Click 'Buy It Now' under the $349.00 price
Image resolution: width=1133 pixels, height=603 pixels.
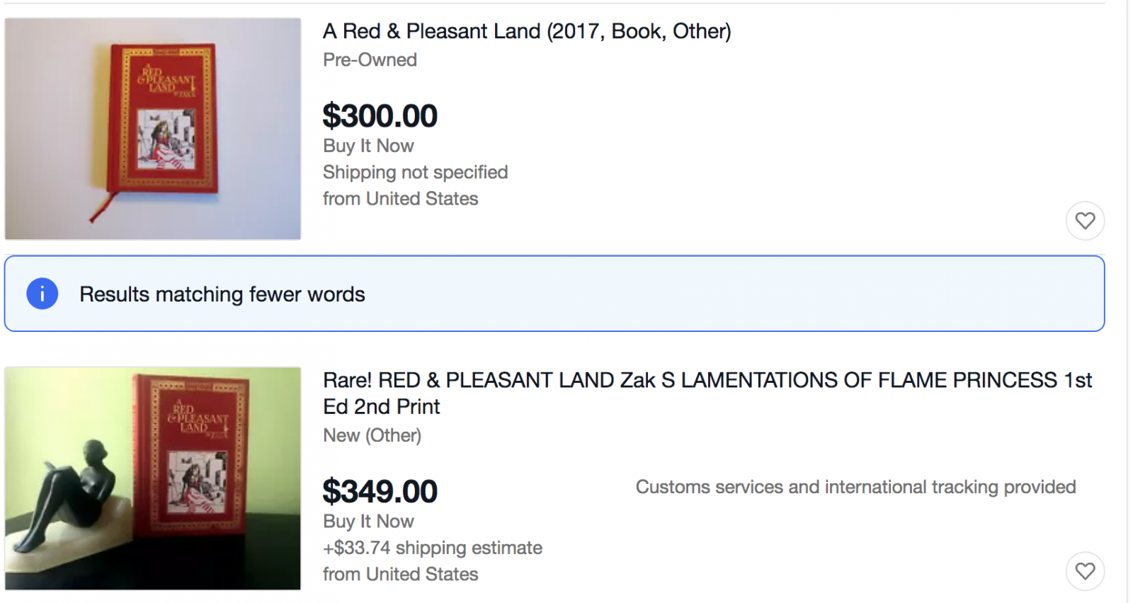coord(368,522)
